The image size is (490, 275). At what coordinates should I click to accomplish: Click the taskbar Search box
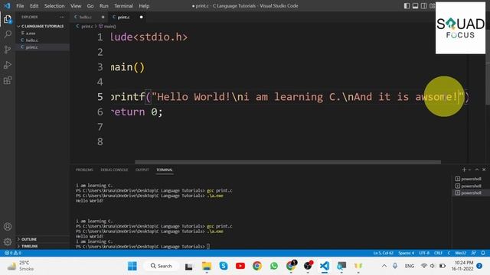pos(162,266)
